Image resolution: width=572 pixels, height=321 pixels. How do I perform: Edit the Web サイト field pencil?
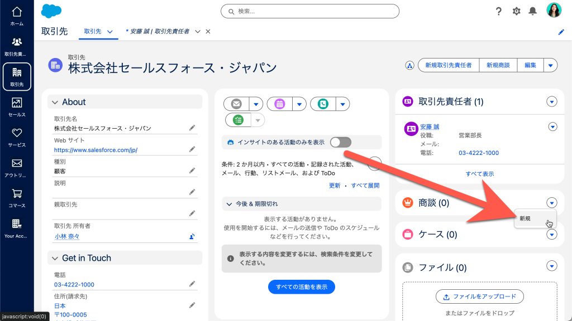pos(192,149)
